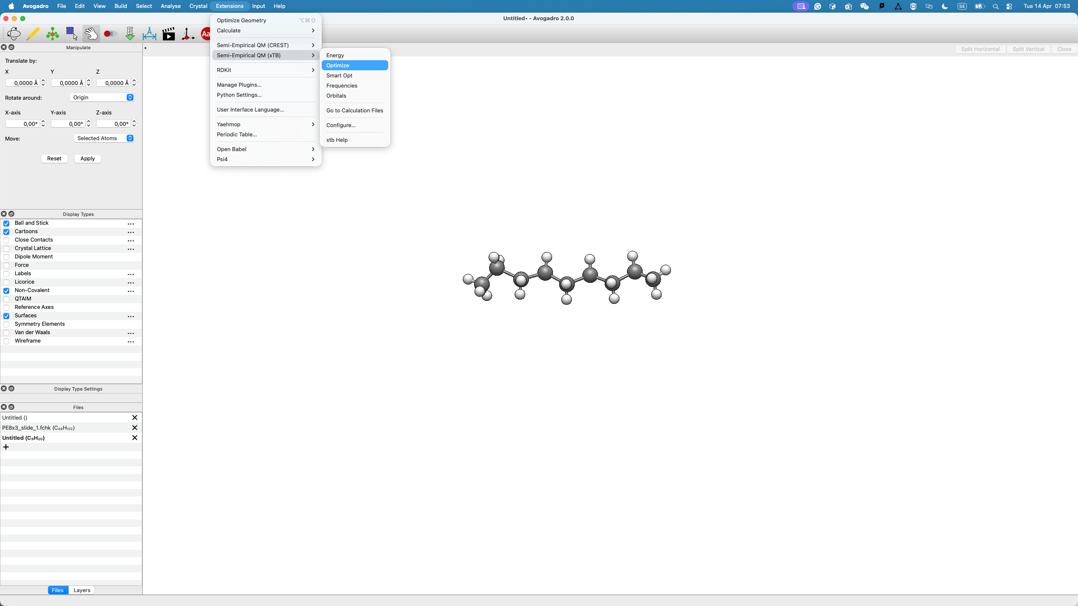Select the Navigate rotation tool
Image resolution: width=1078 pixels, height=606 pixels.
pyautogui.click(x=13, y=34)
